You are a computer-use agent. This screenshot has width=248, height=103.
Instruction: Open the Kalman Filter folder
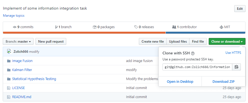tap(22, 70)
